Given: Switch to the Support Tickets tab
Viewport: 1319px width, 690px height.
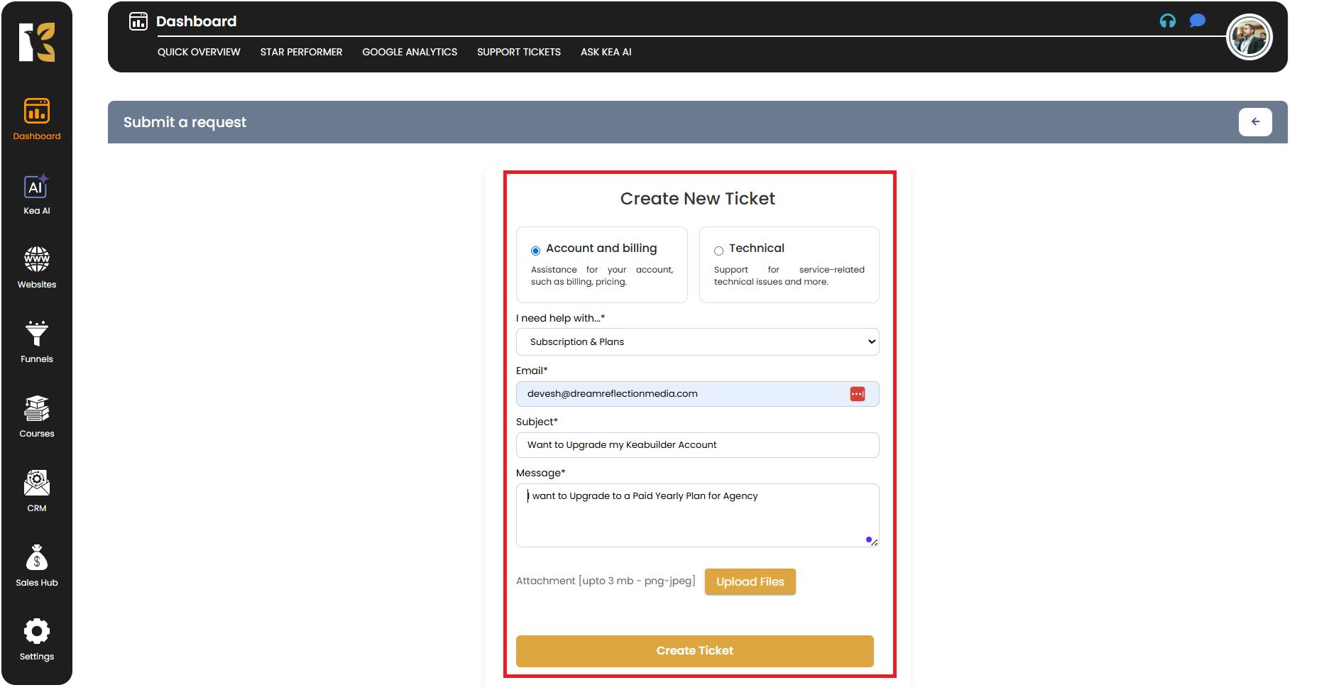Looking at the screenshot, I should point(518,52).
